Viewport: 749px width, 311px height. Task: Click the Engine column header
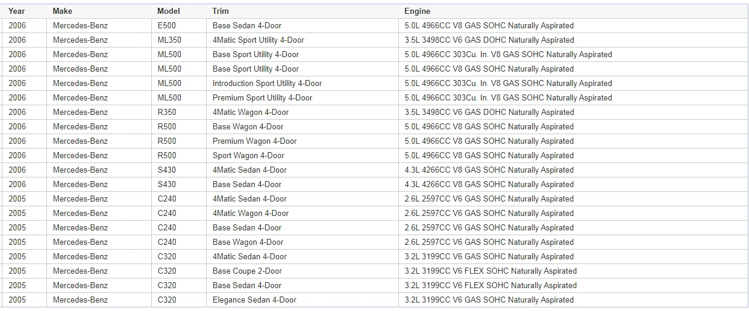[418, 11]
